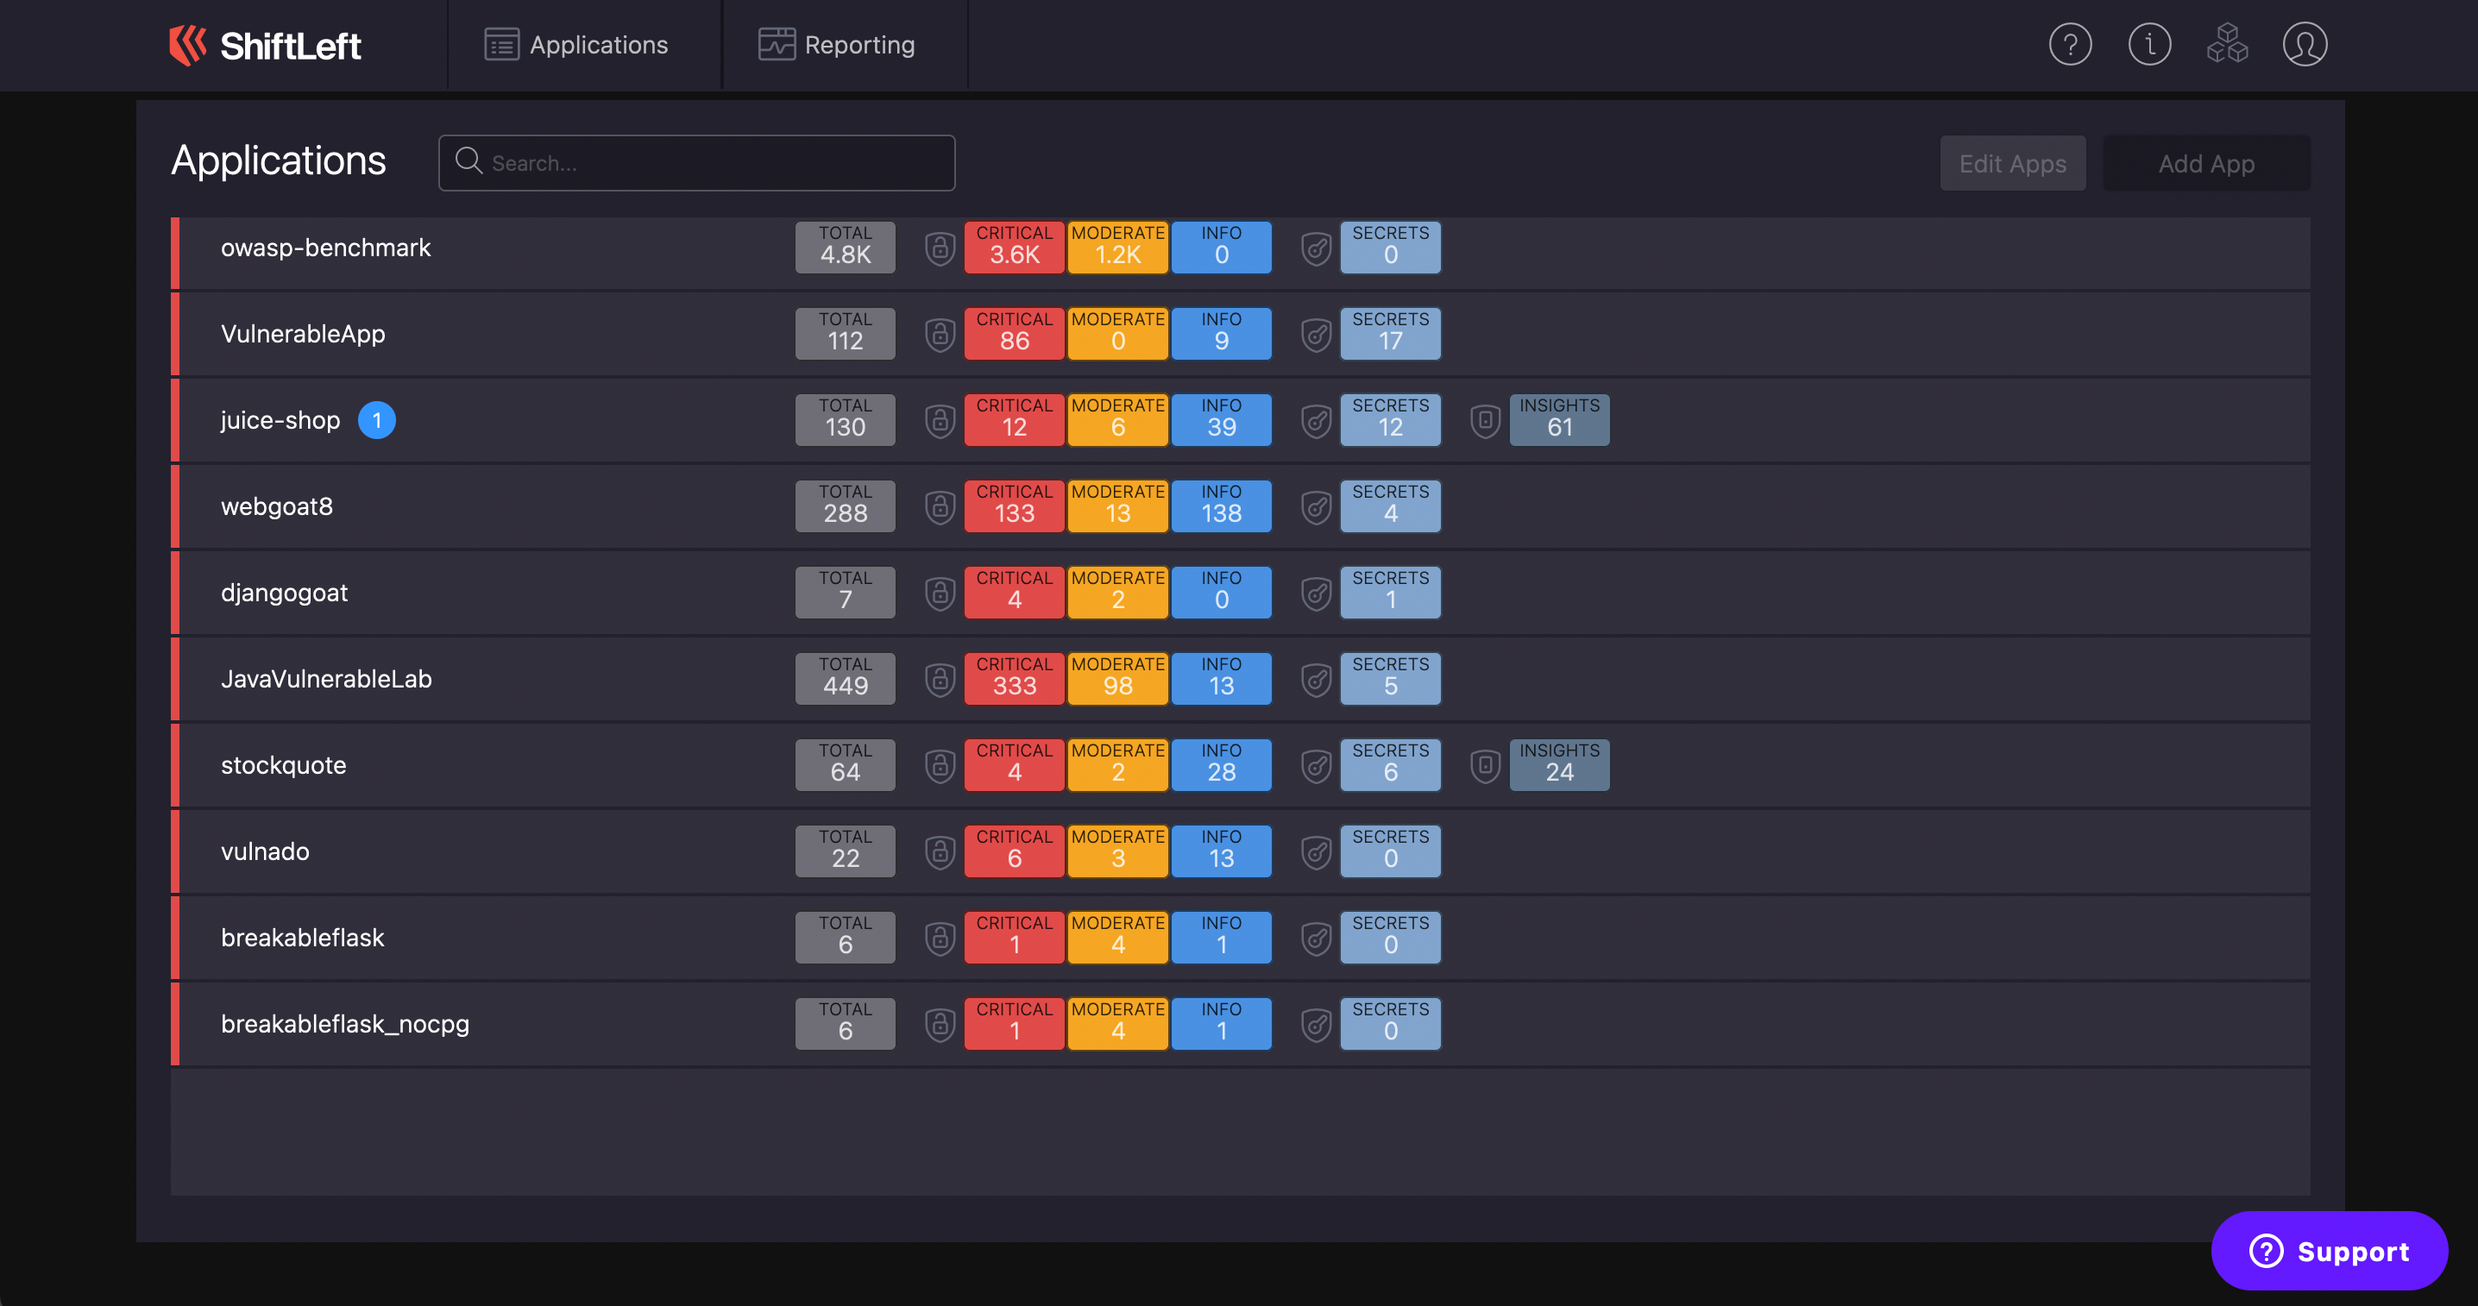
Task: Click the insights shield icon for juice-shop
Action: pos(1485,420)
